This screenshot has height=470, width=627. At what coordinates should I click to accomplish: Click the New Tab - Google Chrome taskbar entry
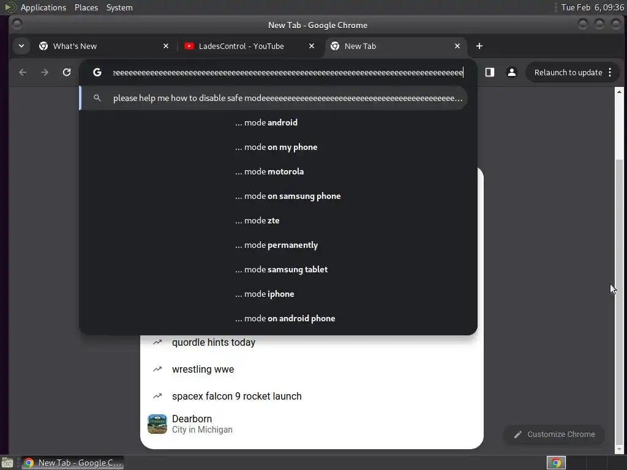tap(72, 463)
